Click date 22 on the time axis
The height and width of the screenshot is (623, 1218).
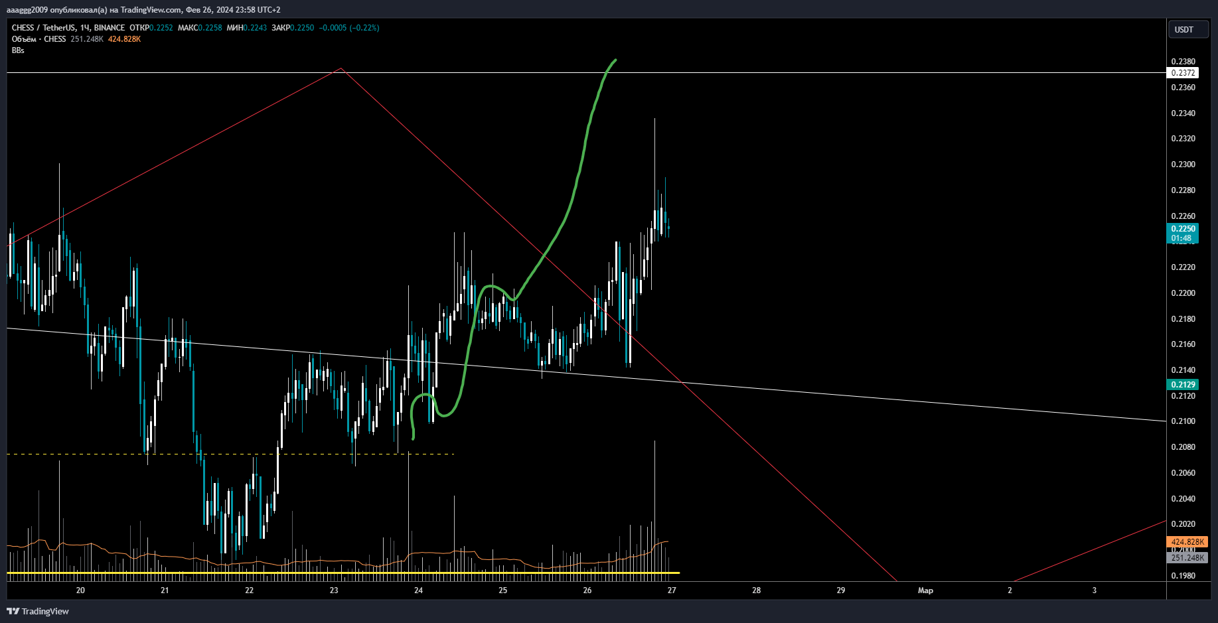click(249, 590)
